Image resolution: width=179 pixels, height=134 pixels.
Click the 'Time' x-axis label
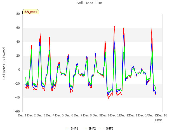click(158, 120)
